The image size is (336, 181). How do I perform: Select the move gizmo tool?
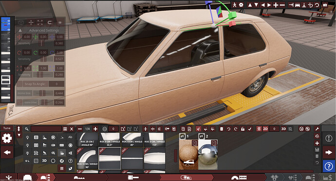(31, 22)
